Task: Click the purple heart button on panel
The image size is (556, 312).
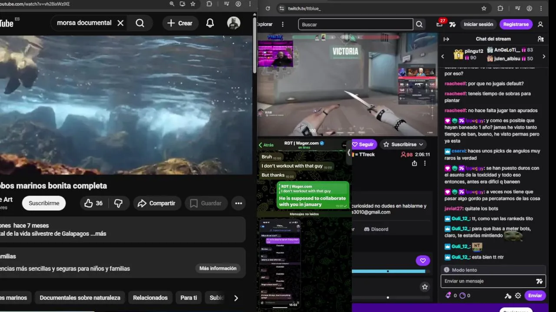Action: coord(423,260)
